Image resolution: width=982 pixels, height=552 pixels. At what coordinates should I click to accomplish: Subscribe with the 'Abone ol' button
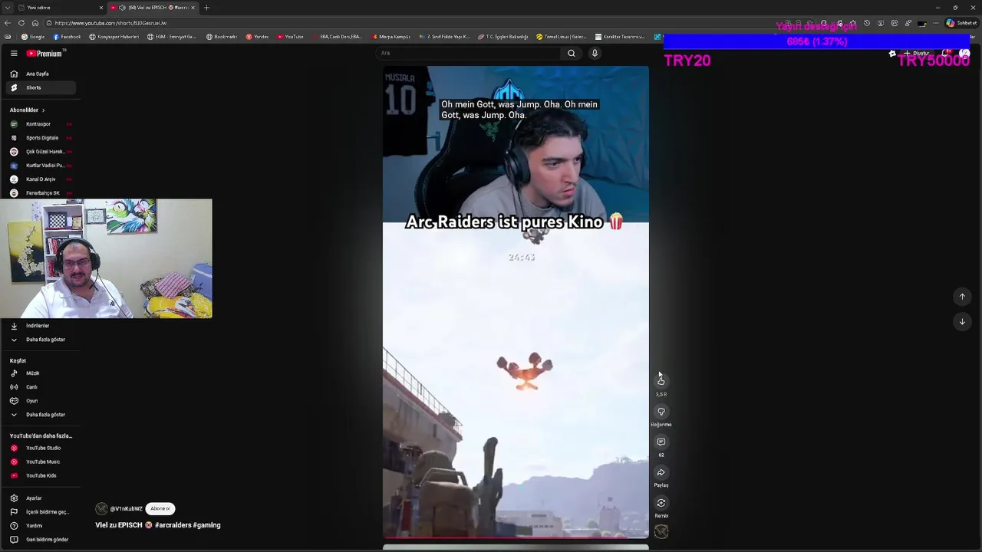[160, 508]
